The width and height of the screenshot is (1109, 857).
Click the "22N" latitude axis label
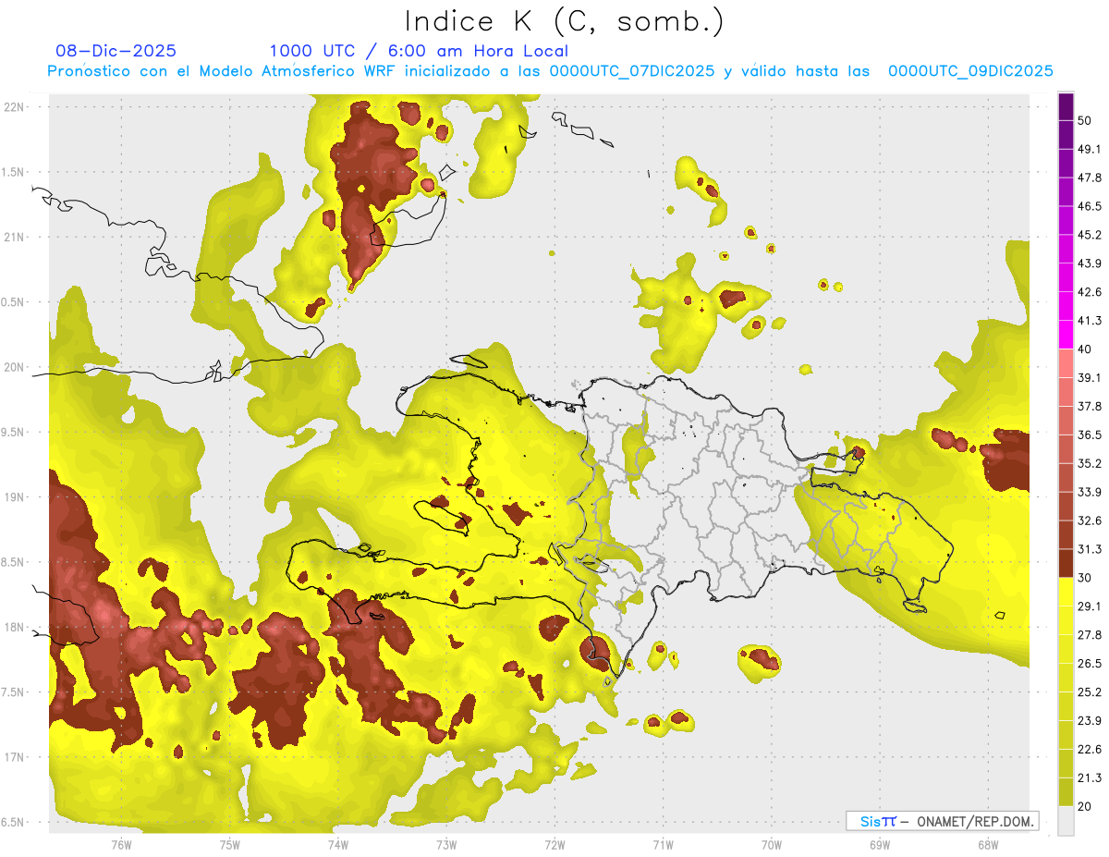14,107
